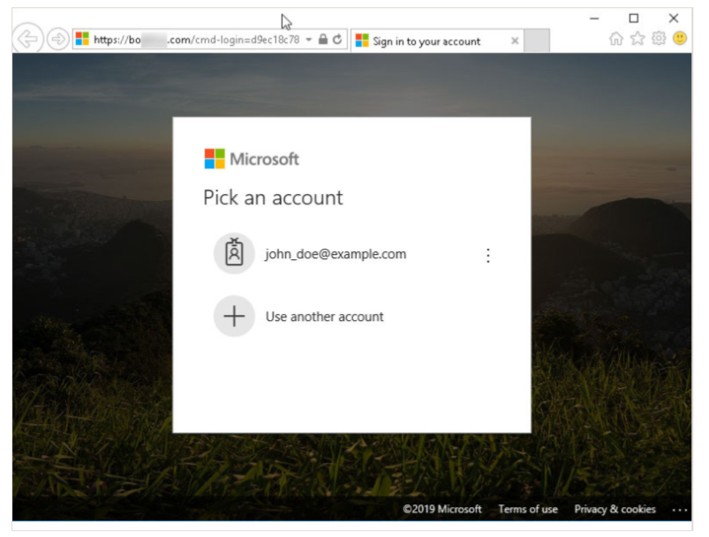Maximize the browser window

[x=634, y=18]
